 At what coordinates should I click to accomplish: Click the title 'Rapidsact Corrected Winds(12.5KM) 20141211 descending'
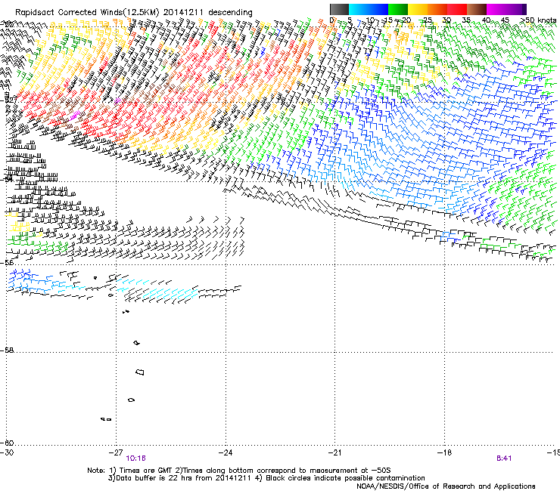coord(134,13)
